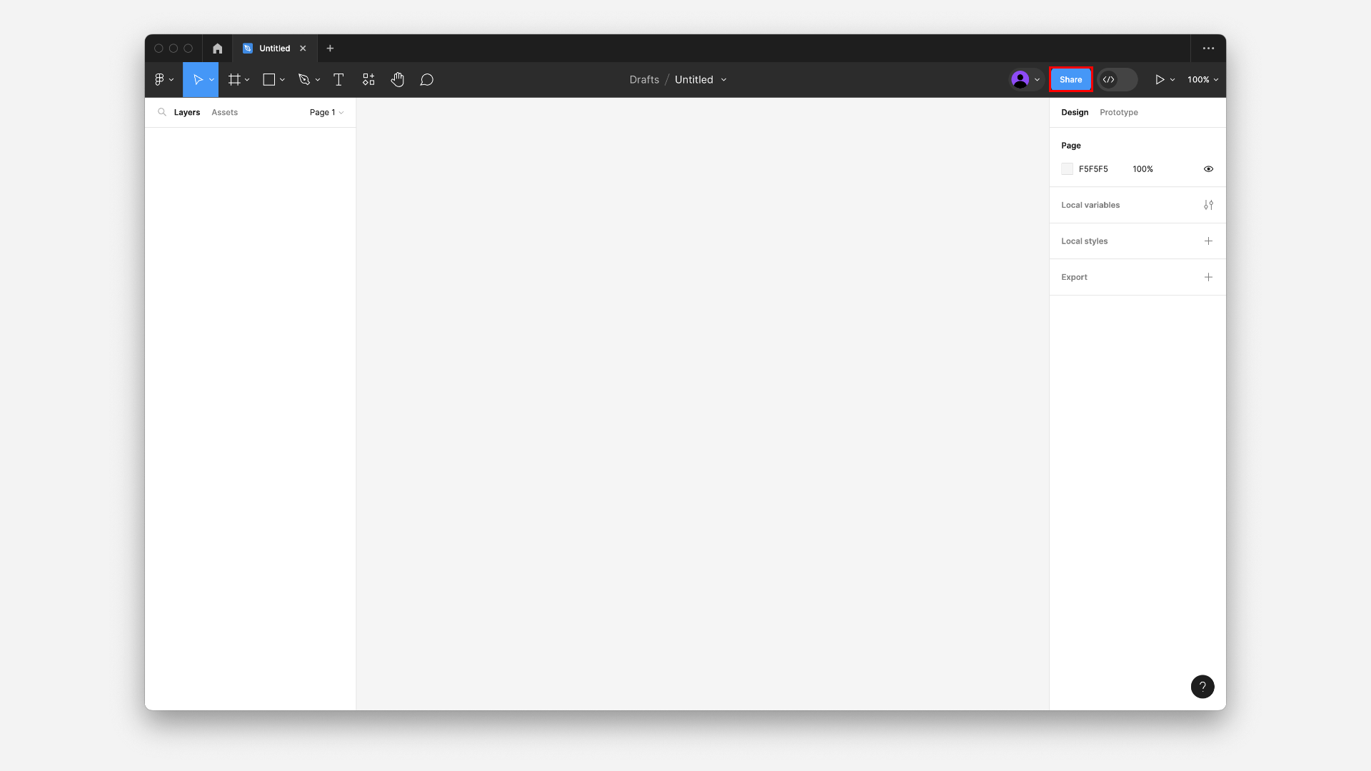Image resolution: width=1371 pixels, height=771 pixels.
Task: Select the Hand tool
Action: [x=398, y=80]
